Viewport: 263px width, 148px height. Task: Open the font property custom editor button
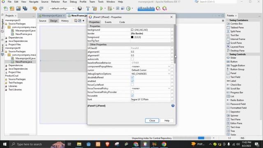[x=172, y=99]
